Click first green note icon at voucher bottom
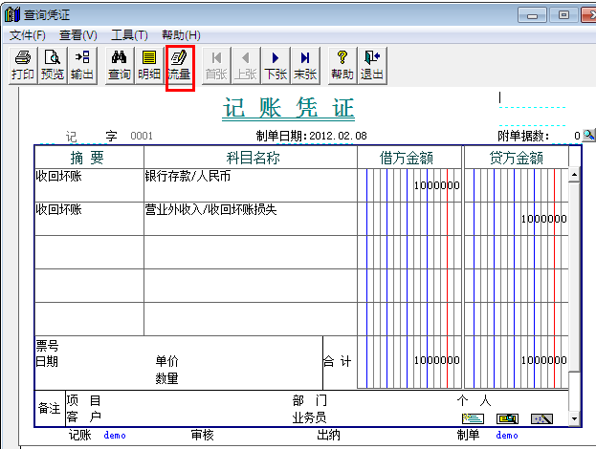Image resolution: width=596 pixels, height=449 pixels. [x=473, y=418]
